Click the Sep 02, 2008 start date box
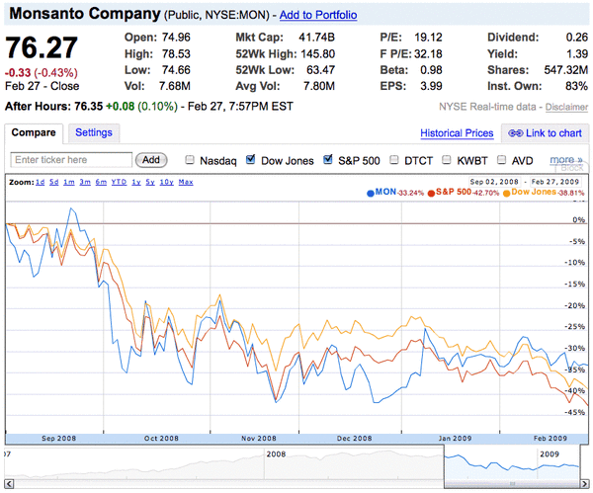The image size is (593, 493). click(x=494, y=182)
